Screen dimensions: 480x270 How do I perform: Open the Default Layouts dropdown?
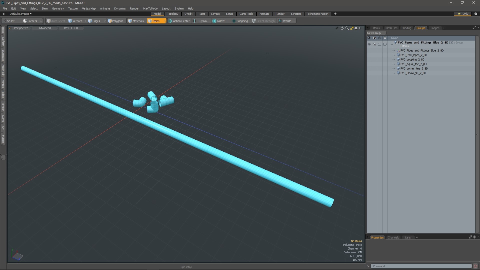(20, 14)
